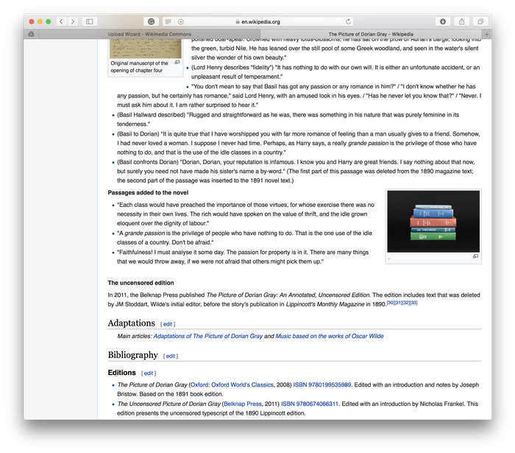Click the padlock icon next to en.wikipedia.org
The image size is (515, 453).
(x=238, y=21)
